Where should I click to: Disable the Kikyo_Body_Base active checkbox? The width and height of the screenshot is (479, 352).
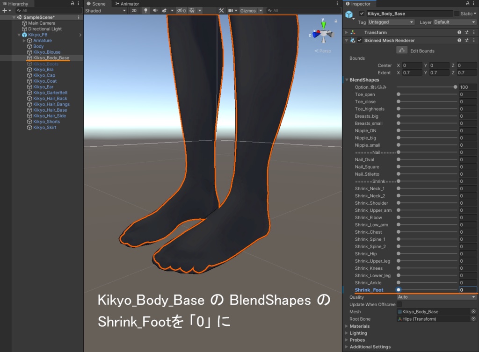362,14
